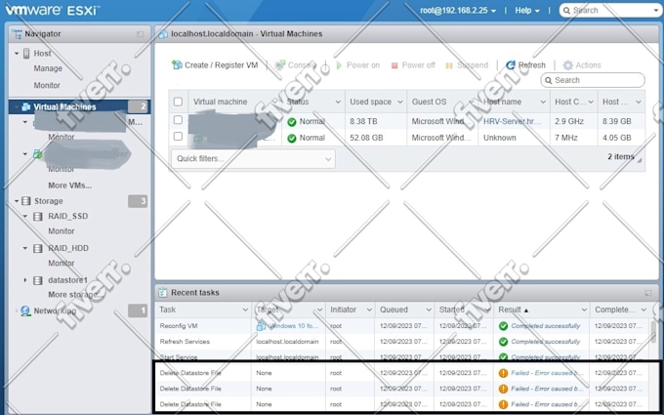Open More VMs... in Navigator
The height and width of the screenshot is (415, 664).
(x=70, y=186)
